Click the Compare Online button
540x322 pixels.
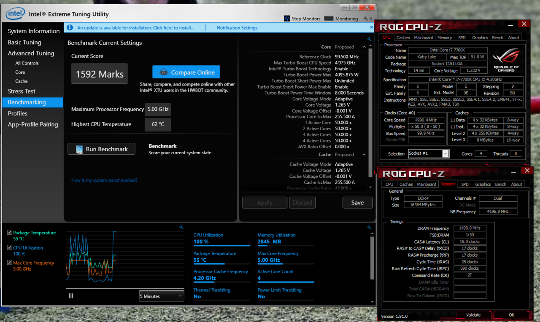tap(186, 72)
